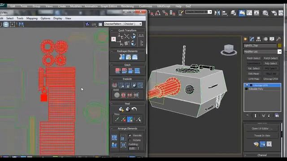
Task: Click the last all-blue Stitch icon
Action: point(137,71)
